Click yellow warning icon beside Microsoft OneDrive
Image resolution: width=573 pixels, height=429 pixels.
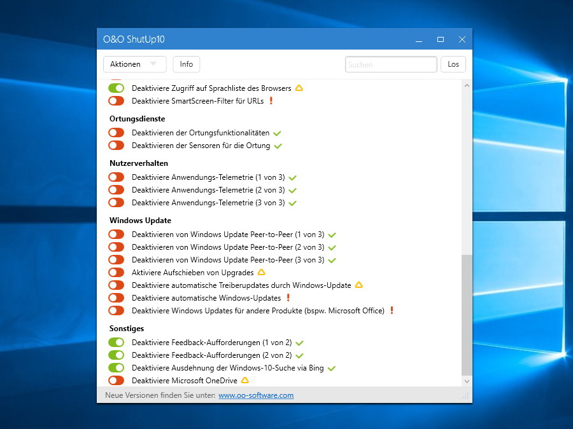[x=245, y=380]
